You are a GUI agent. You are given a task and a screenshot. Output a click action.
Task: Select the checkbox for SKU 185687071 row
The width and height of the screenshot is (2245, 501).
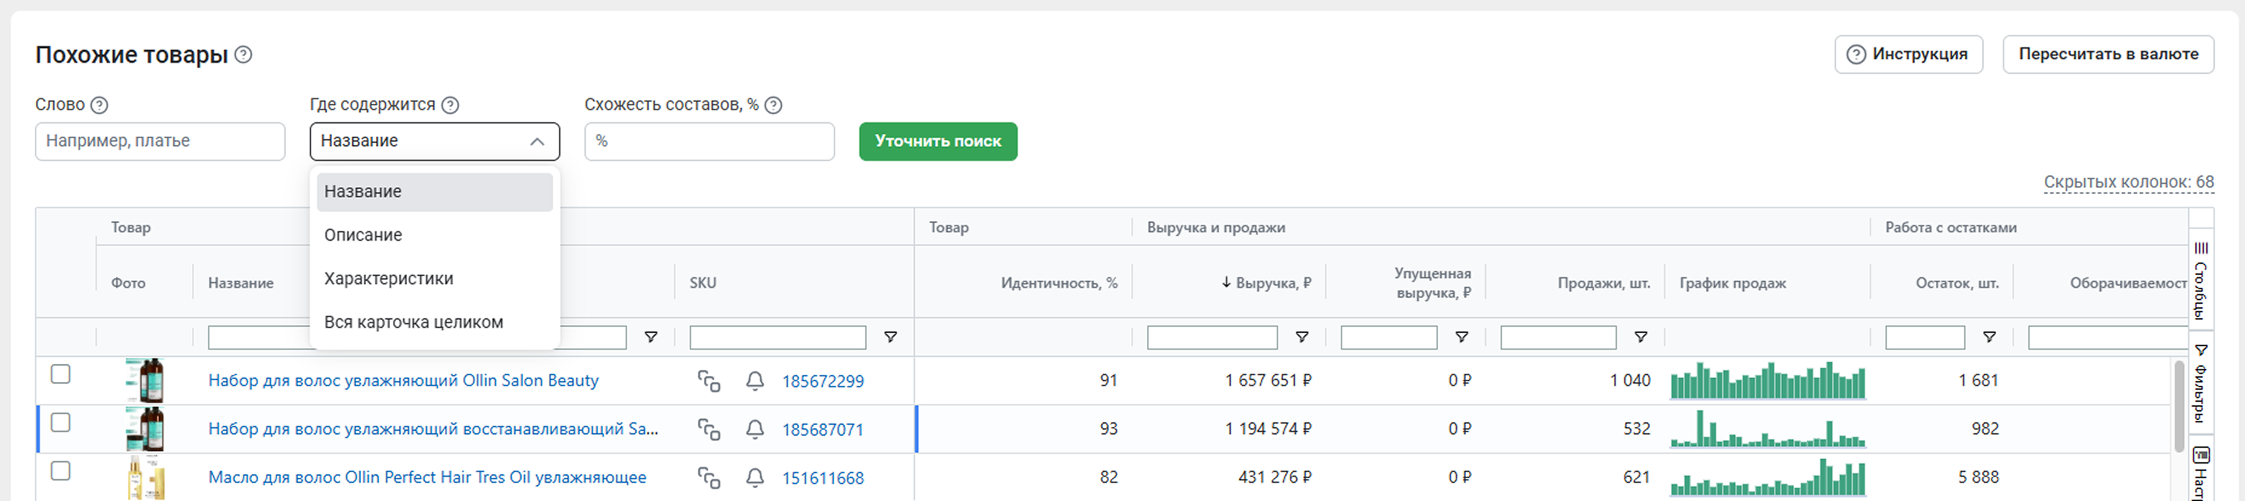[60, 424]
